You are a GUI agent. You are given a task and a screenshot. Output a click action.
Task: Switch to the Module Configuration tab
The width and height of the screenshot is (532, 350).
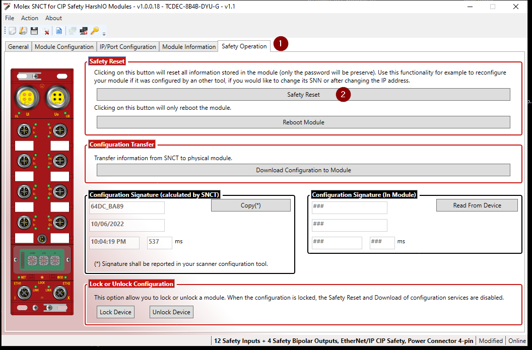click(x=64, y=47)
